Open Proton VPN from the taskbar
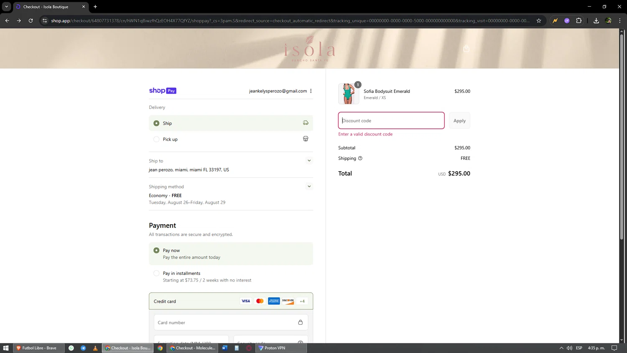Screen dimensions: 627x353 coord(281,348)
